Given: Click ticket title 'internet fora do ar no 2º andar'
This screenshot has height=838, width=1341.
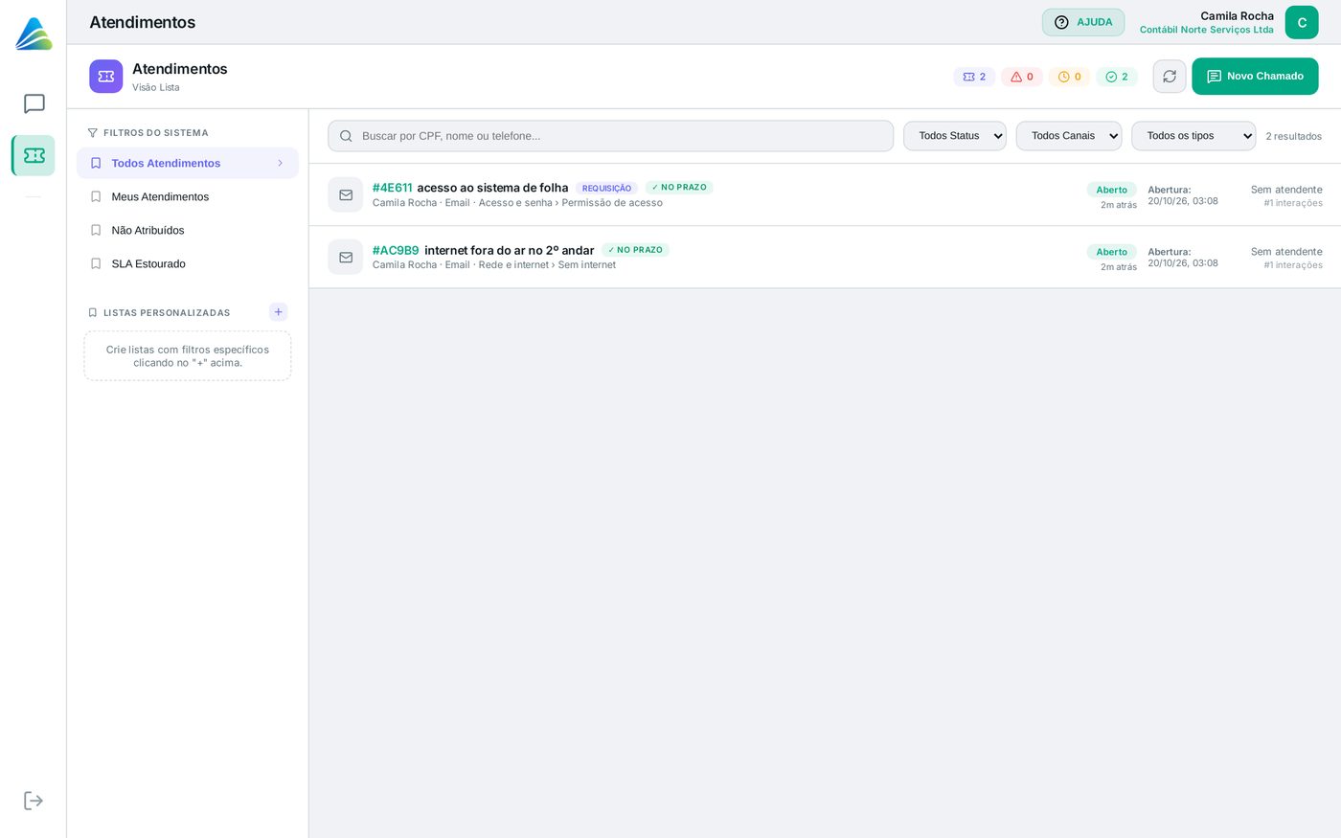Looking at the screenshot, I should click(x=510, y=250).
